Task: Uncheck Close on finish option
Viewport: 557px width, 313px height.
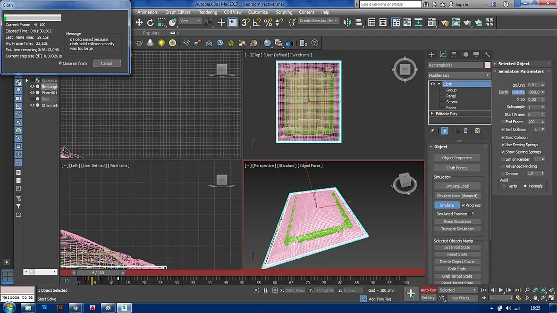Action: pyautogui.click(x=60, y=63)
